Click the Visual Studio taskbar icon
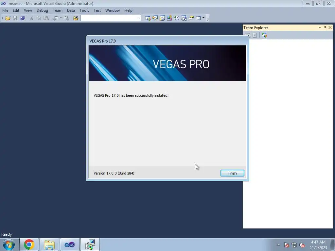Screen dimensions: 335x251 [70, 244]
